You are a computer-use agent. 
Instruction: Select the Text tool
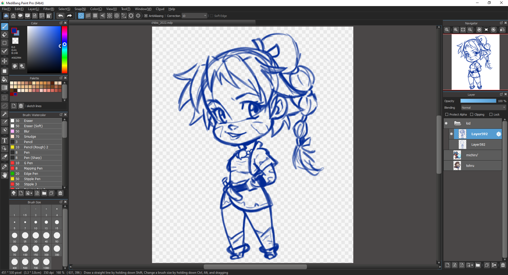click(4, 140)
